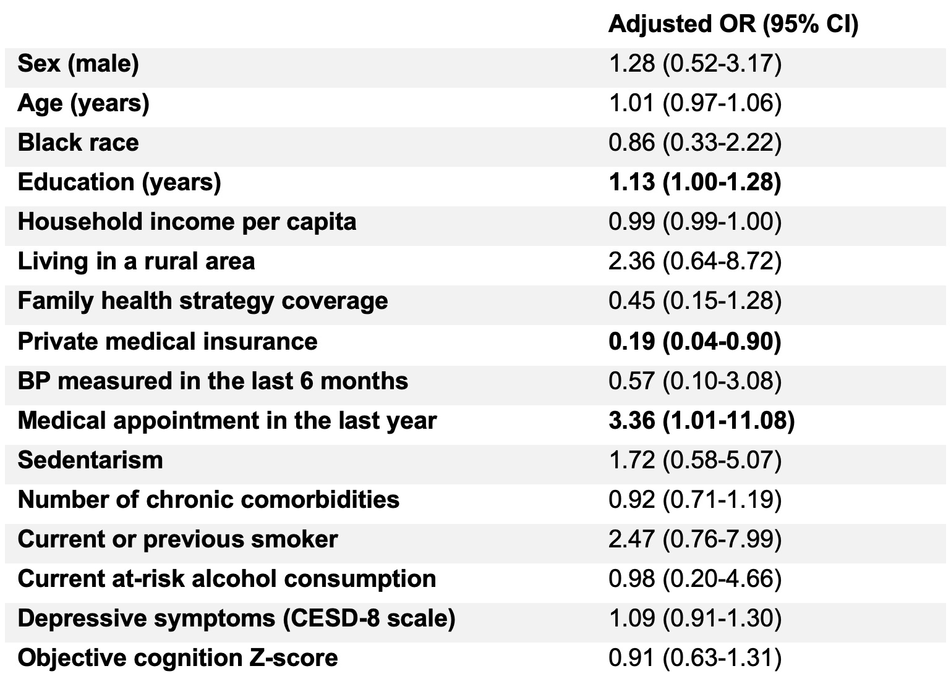Click the bold value 0.19 (0.04-0.90)
This screenshot has height=679, width=951.
click(x=694, y=342)
